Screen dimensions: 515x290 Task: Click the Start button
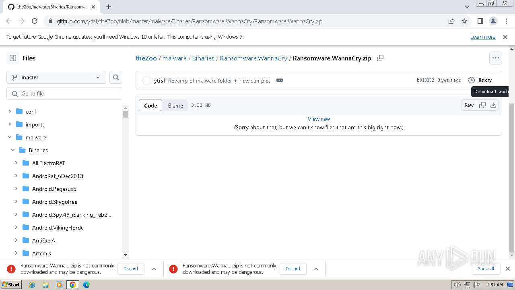(11, 285)
